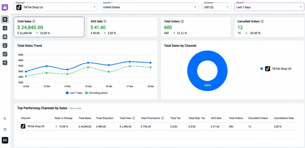Open the Country dropdown showing United States
This screenshot has height=148, width=305.
[x=150, y=7]
